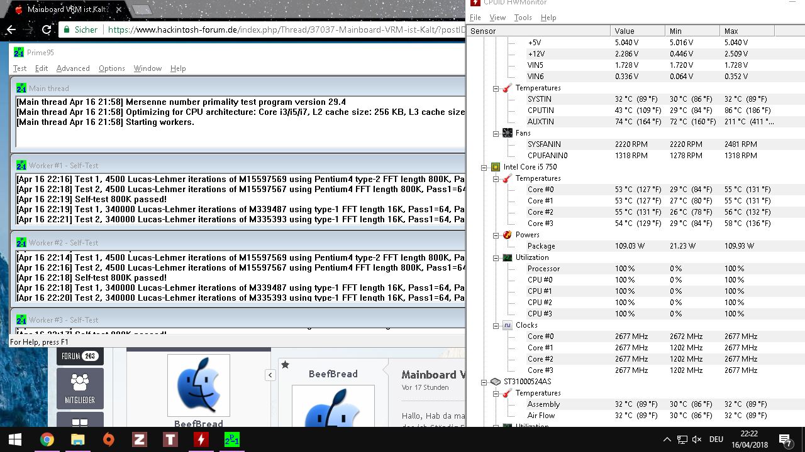Click the thermometer icon above SYSTIN
The image size is (805, 452).
click(507, 88)
